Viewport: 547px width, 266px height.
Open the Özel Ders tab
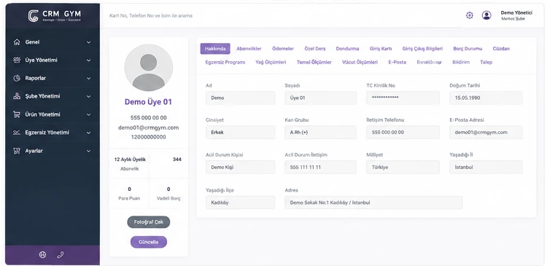click(314, 49)
